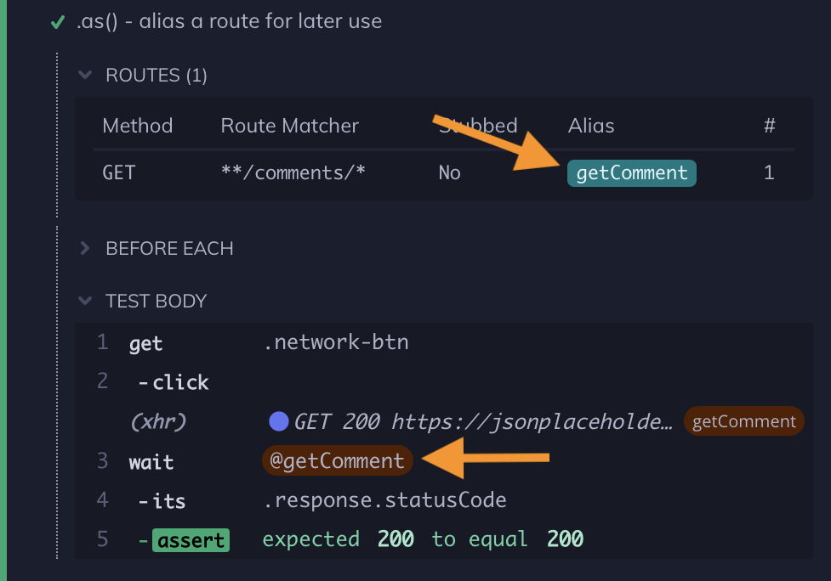Click the green assert badge on line 5
The height and width of the screenshot is (581, 831).
[x=191, y=539]
